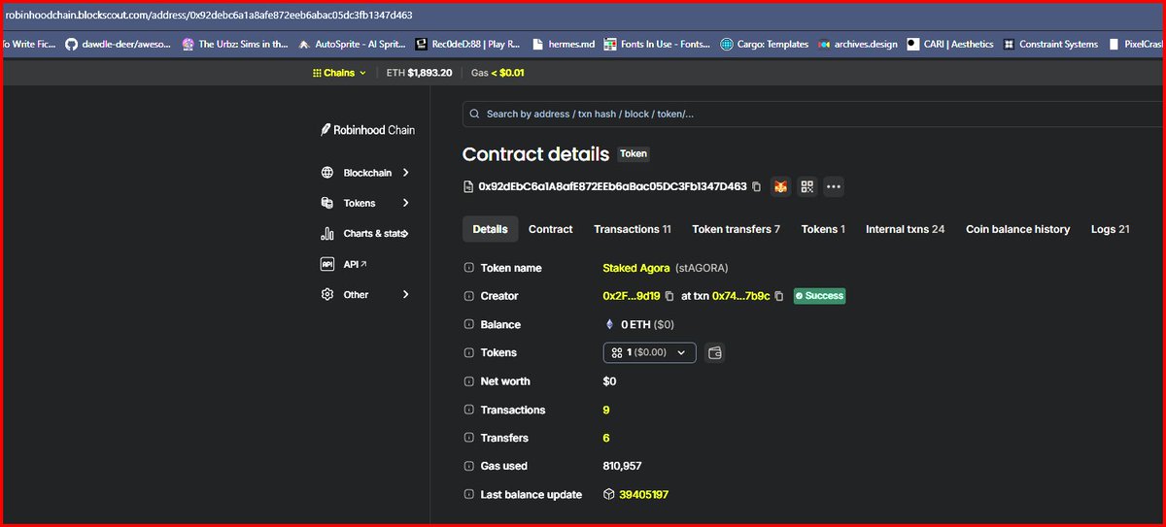1166x527 pixels.
Task: Open the Cargo: Templates bookmark
Action: (764, 44)
